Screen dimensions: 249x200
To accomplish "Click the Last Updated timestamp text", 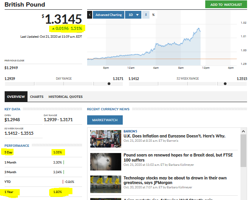I will (51, 37).
